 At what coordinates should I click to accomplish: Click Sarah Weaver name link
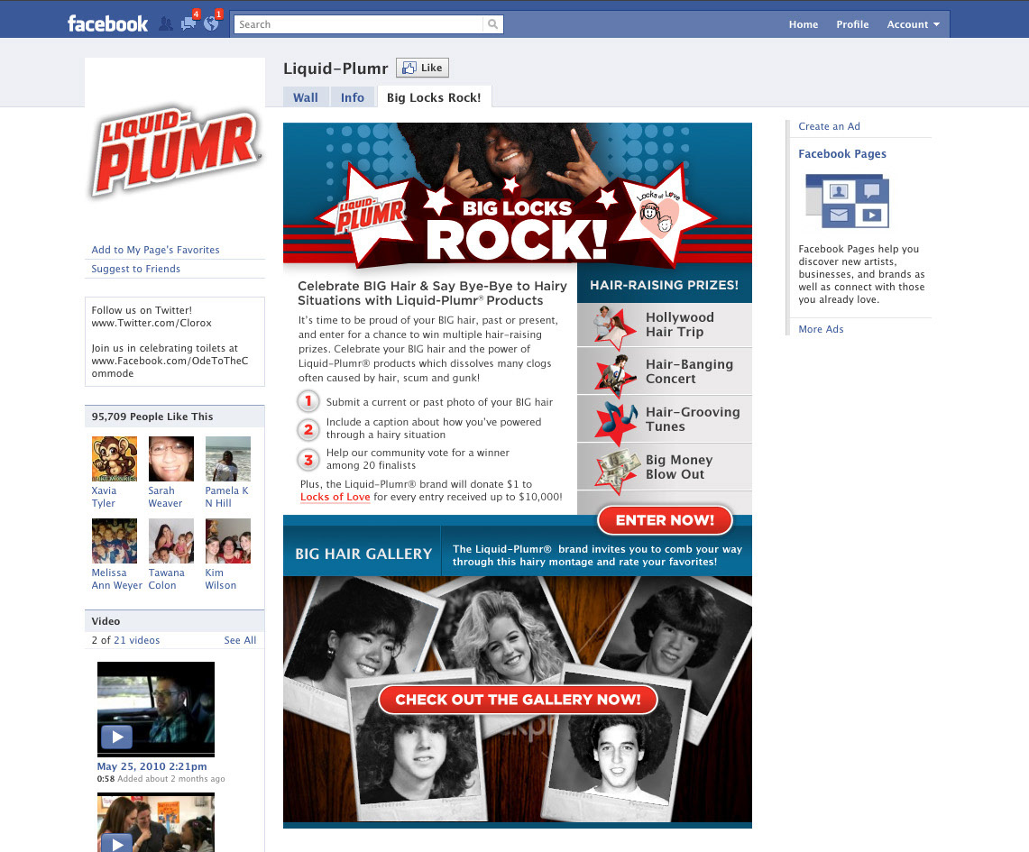(x=165, y=497)
